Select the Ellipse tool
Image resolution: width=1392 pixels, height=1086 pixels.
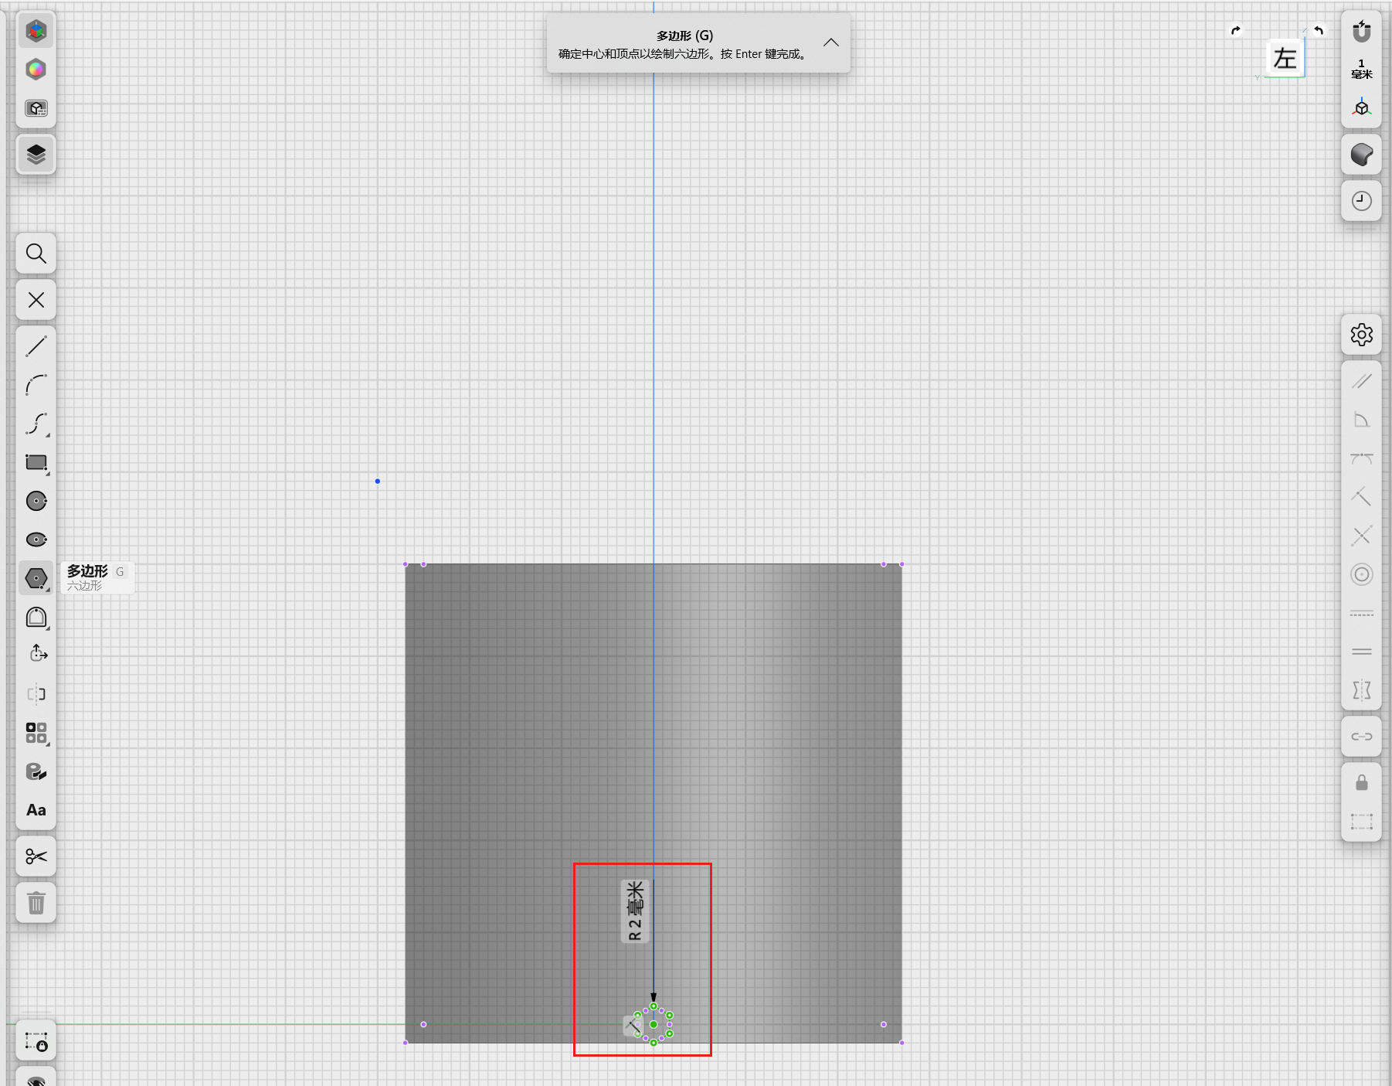pyautogui.click(x=36, y=540)
